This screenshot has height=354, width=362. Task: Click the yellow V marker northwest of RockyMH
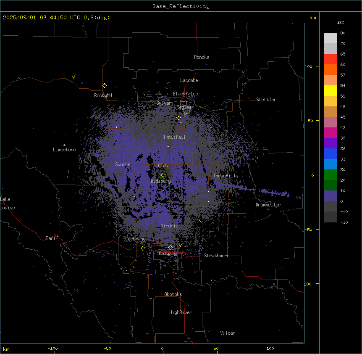(73, 77)
